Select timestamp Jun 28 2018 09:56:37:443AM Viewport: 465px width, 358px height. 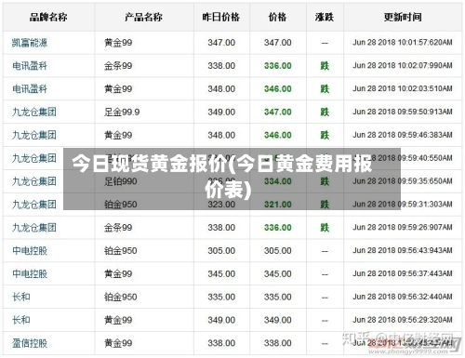click(403, 273)
